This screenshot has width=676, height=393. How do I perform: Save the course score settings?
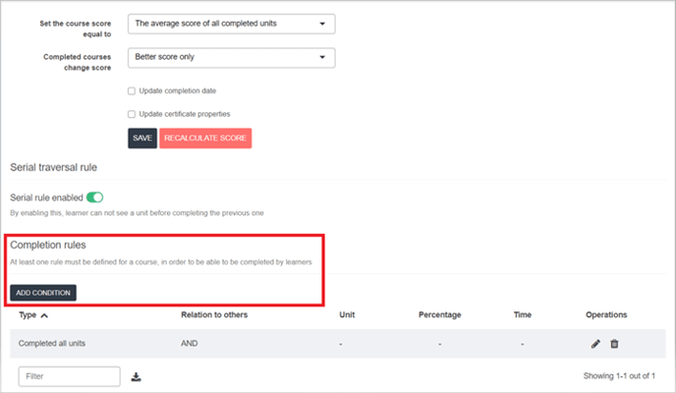(x=142, y=139)
